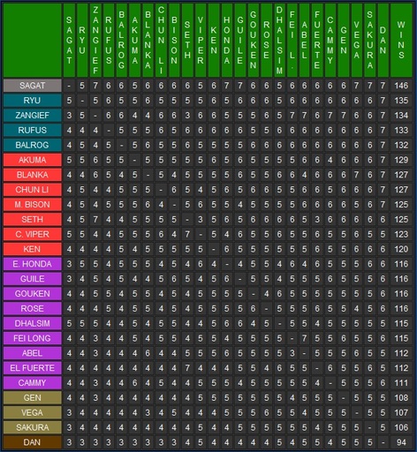Viewport: 417px width, 452px height.
Task: Select the RYU row header
Action: 33,101
